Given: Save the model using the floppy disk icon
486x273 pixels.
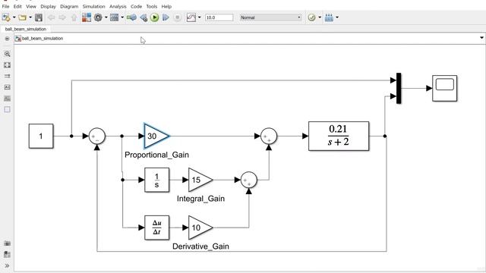Looking at the screenshot, I should point(39,17).
